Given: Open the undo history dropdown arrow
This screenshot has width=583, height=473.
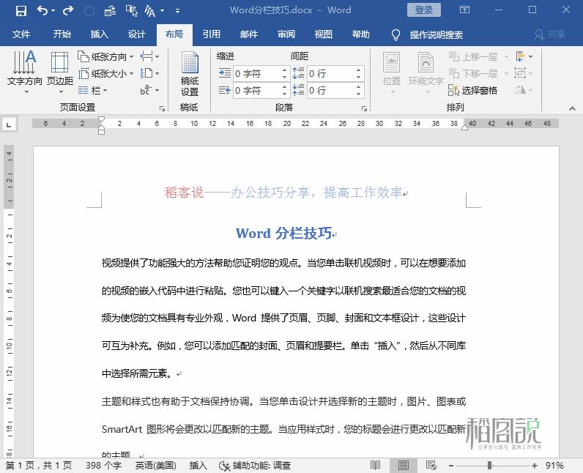Looking at the screenshot, I should 53,11.
